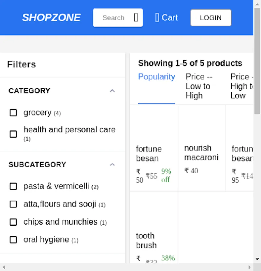Open the tooth brush product
This screenshot has width=261, height=271.
[146, 240]
